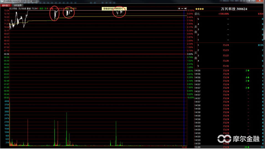This screenshot has width=265, height=149.
Task: Dismiss the yellow usage-tip tooltip
Action: [125, 8]
